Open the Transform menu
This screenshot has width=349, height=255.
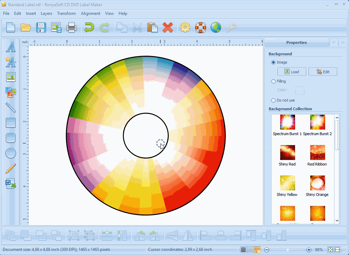click(x=66, y=13)
